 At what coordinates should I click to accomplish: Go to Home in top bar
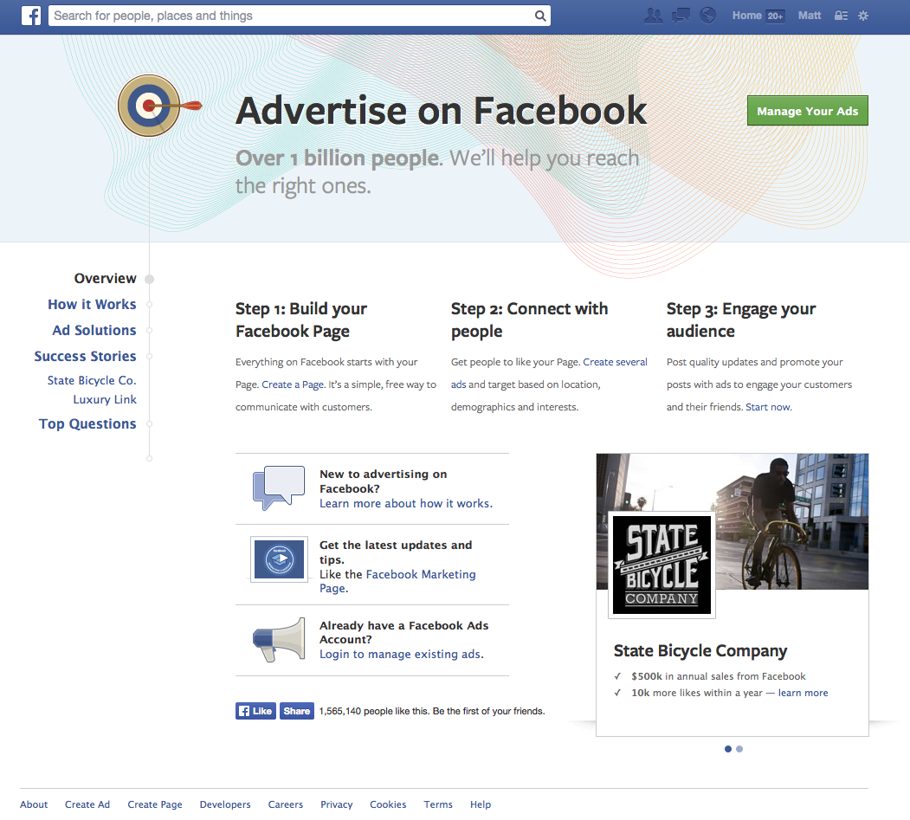746,16
